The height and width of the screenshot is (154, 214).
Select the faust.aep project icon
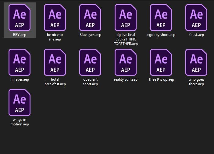[196, 18]
